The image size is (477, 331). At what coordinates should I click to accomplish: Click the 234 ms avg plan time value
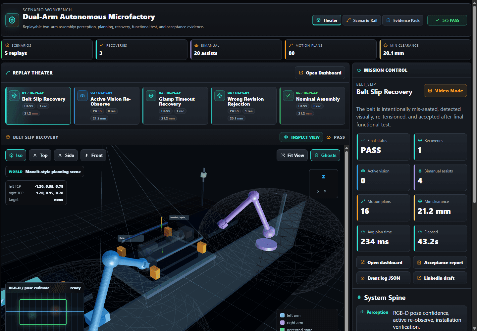(375, 242)
